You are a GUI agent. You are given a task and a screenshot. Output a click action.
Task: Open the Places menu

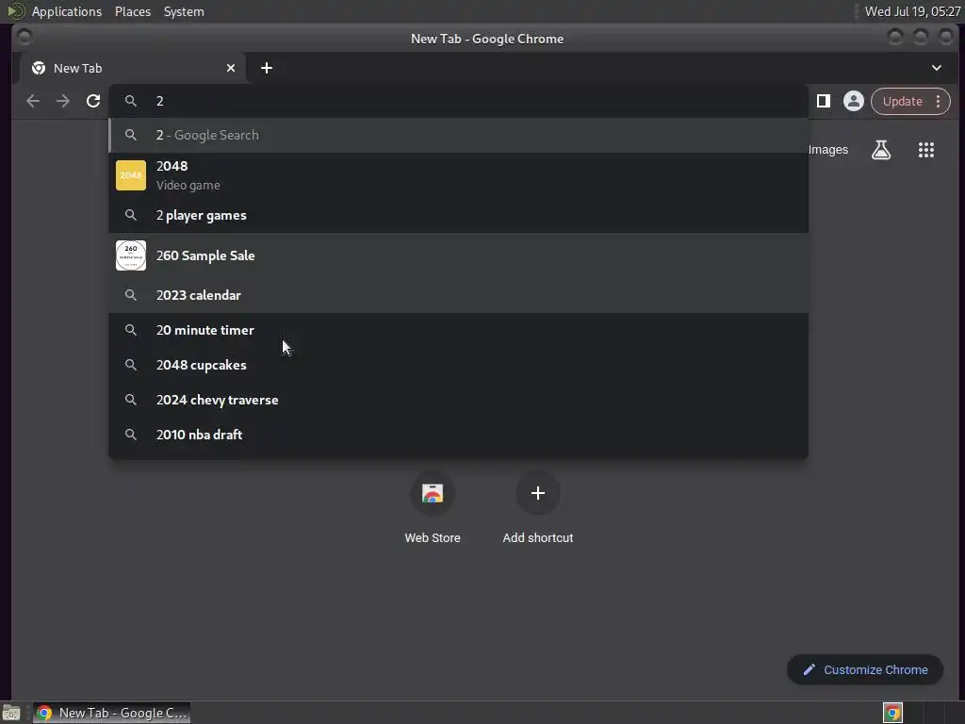click(x=132, y=11)
